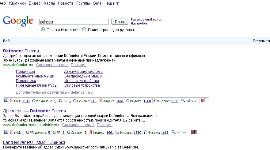
Task: Click the search field containing 'defender'
Action: tap(74, 22)
